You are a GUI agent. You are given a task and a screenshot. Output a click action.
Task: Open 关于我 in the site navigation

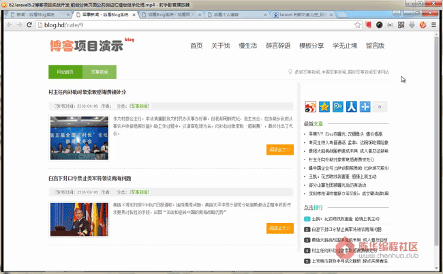(x=220, y=46)
